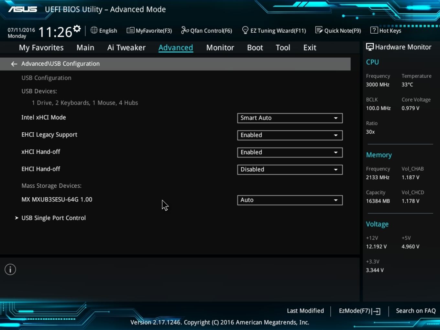Click Search on FAQ link
Image resolution: width=440 pixels, height=330 pixels.
[416, 311]
